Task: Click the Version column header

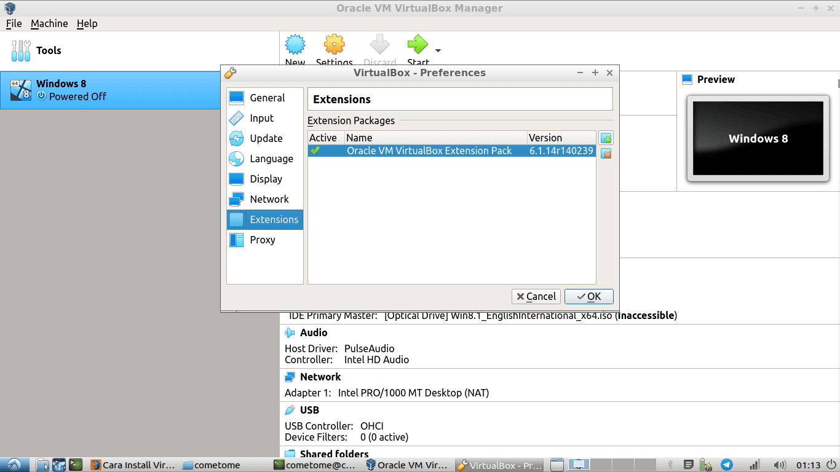Action: [x=561, y=138]
